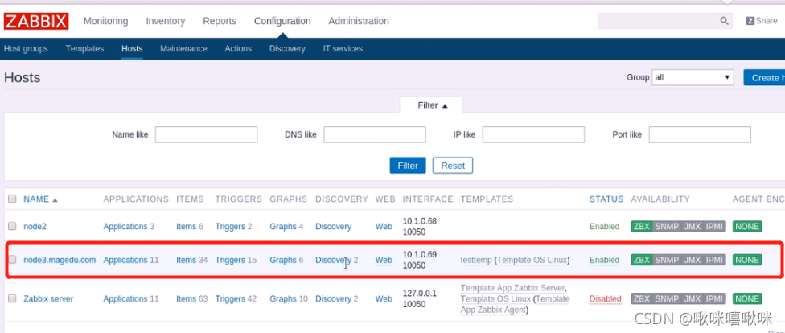785x333 pixels.
Task: Click SNMP badge for Zabbix server
Action: click(x=667, y=299)
